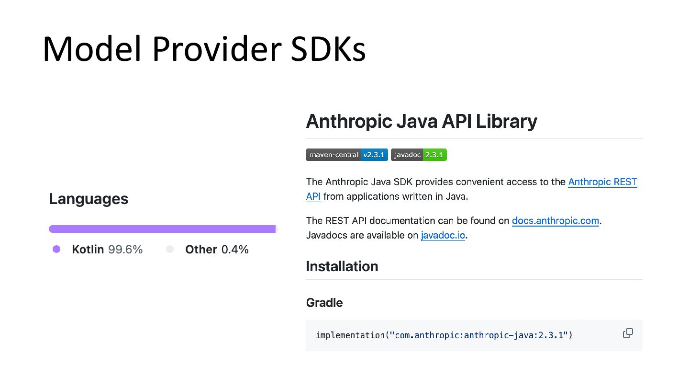
Task: Click the purple Kotlin language dot
Action: 56,249
